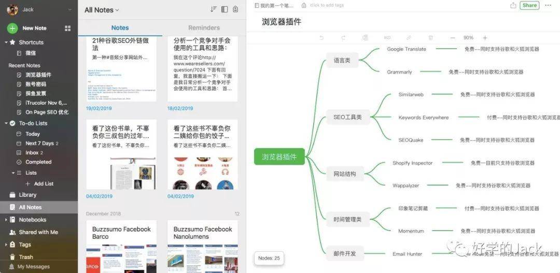Collapse the Lists subsection arrow

pos(13,173)
